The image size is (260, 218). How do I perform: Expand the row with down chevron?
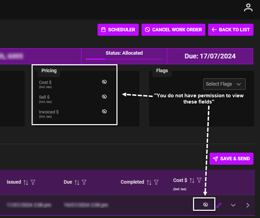tap(233, 205)
